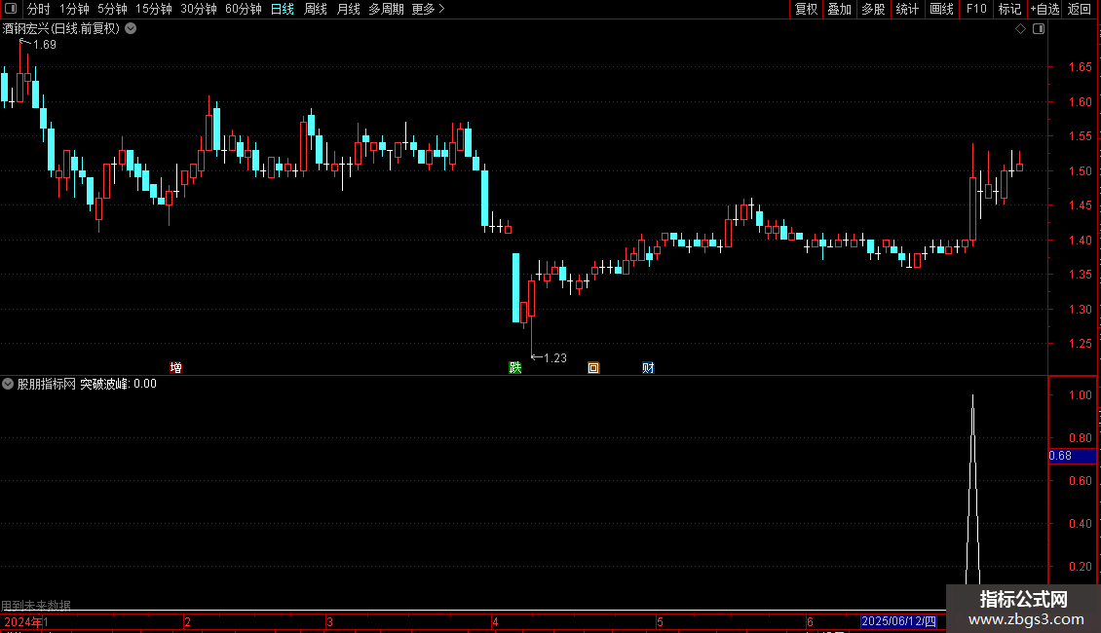Click the 0.68 indicator axis value

click(1060, 456)
